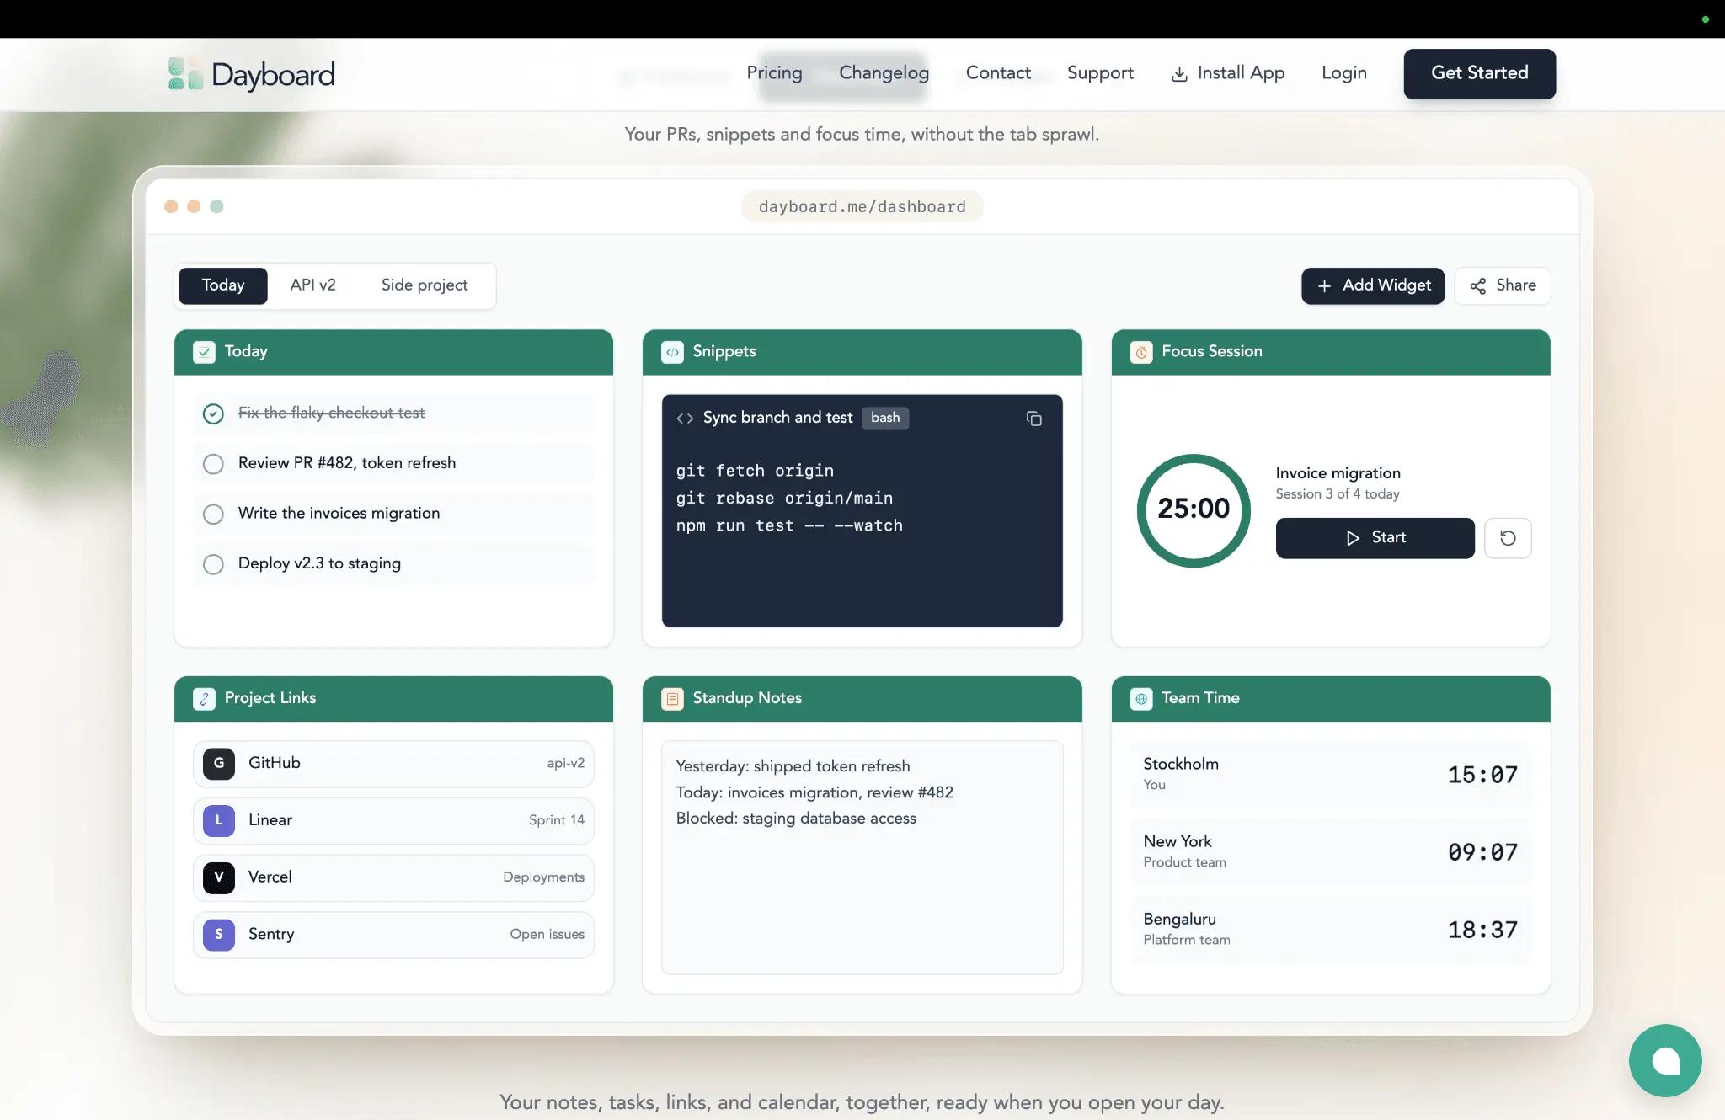
Task: Open the Support page link
Action: [x=1100, y=73]
